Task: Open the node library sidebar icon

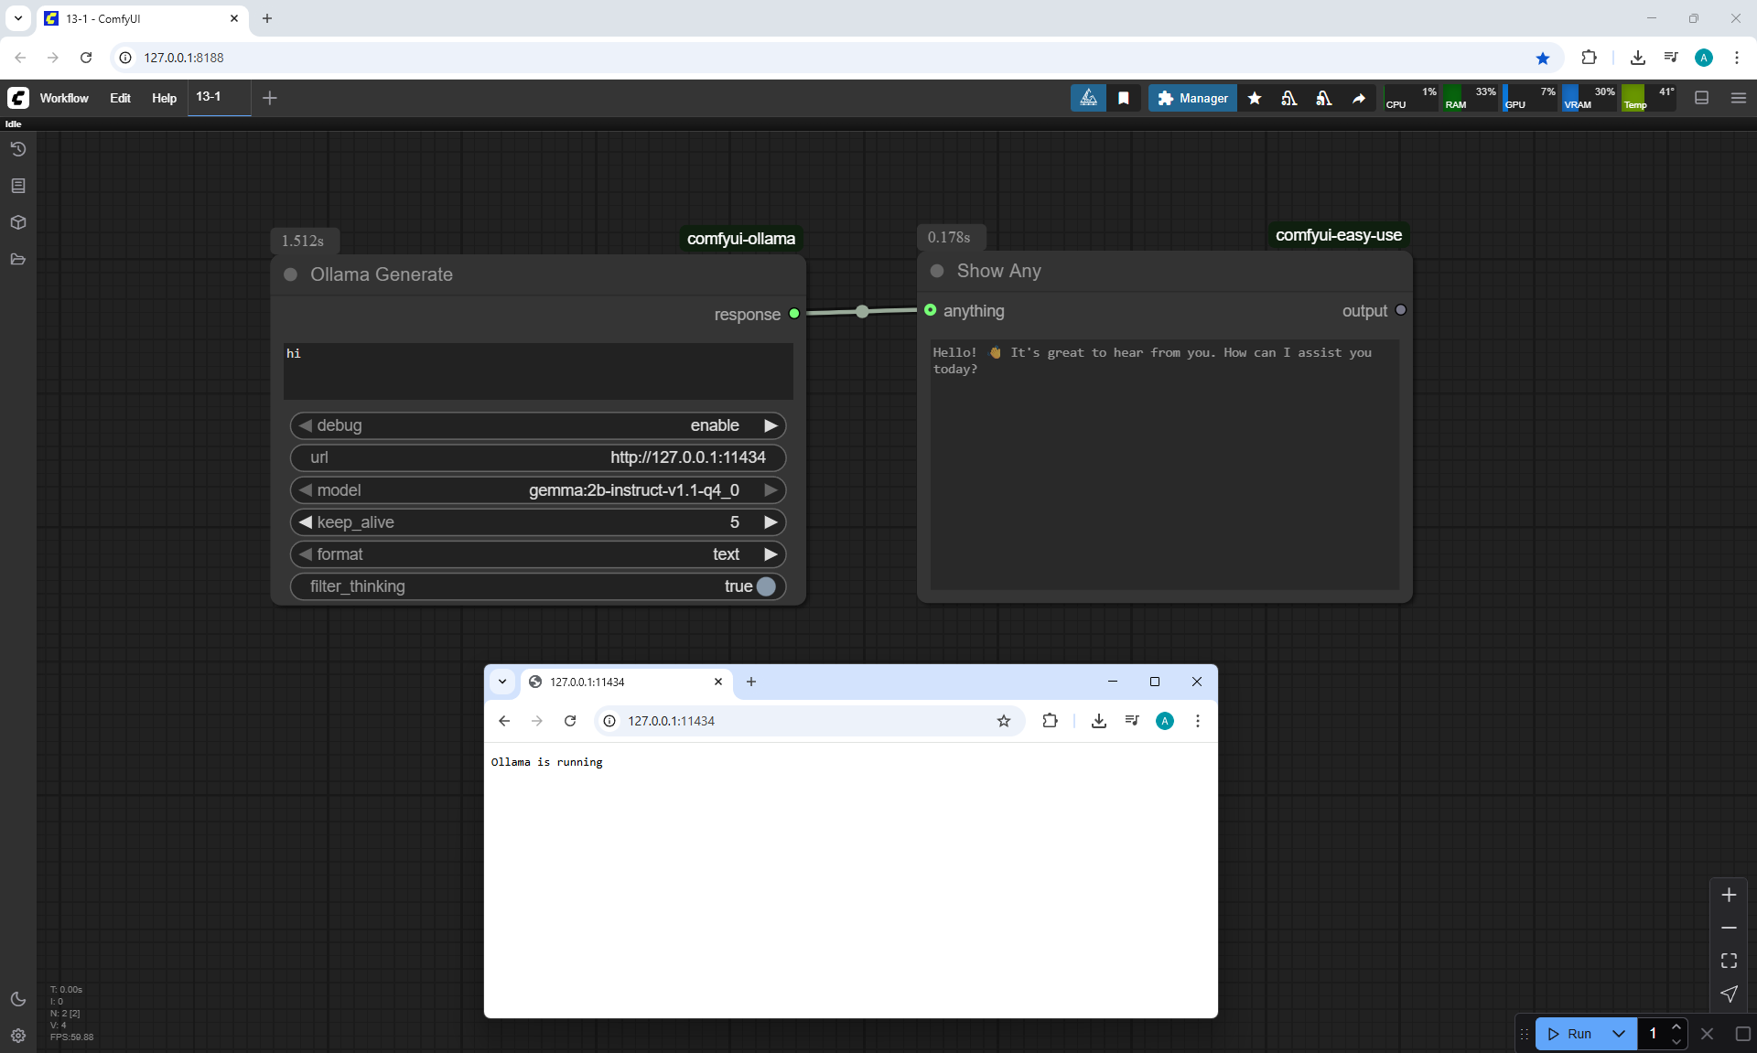Action: coord(17,186)
